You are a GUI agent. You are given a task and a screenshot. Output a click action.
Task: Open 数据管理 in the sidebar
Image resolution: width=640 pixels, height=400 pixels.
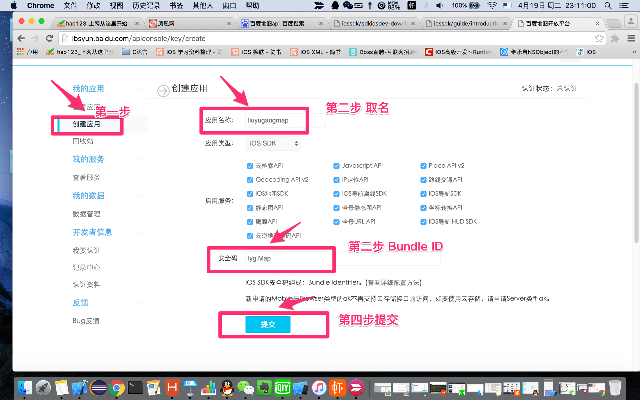click(x=86, y=214)
